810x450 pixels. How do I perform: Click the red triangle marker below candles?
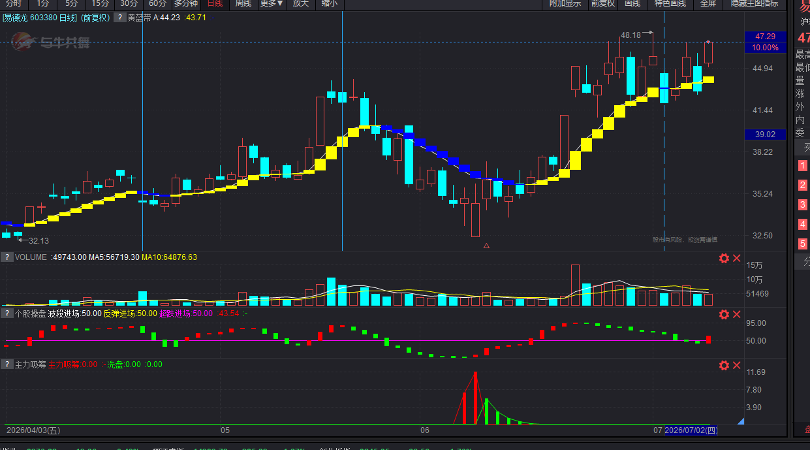486,246
